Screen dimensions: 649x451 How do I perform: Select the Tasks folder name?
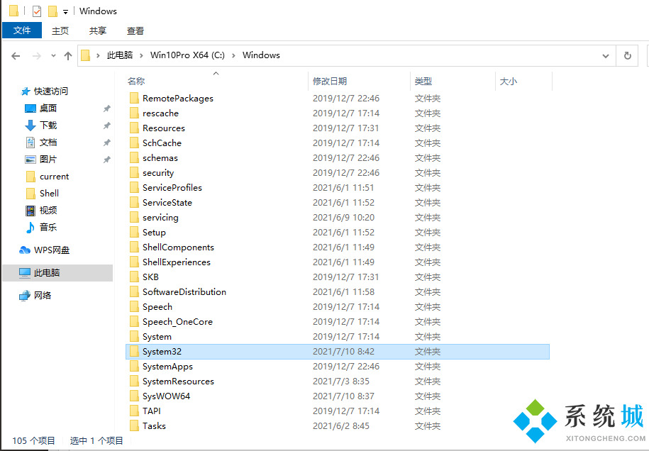click(x=154, y=425)
